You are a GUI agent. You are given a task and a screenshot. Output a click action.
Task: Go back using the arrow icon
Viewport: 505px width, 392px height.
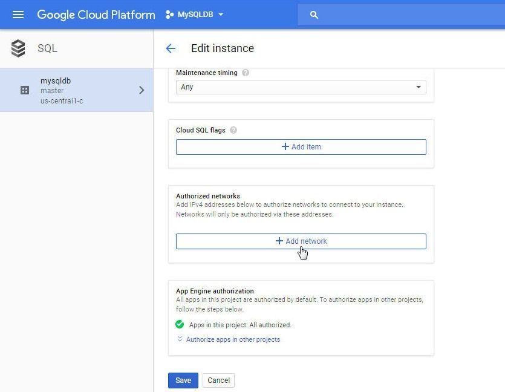(x=171, y=48)
